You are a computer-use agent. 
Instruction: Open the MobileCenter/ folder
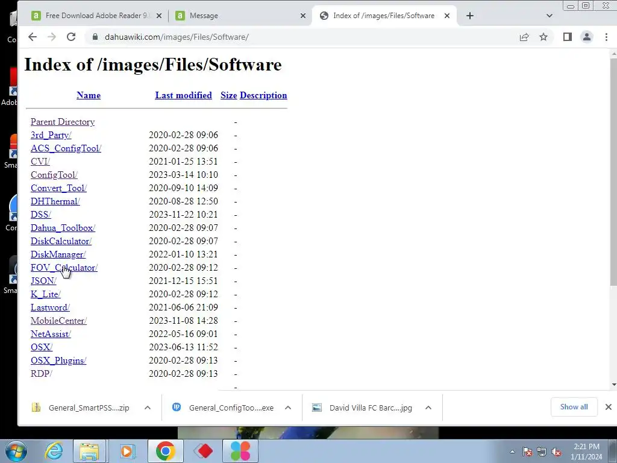[x=58, y=321]
